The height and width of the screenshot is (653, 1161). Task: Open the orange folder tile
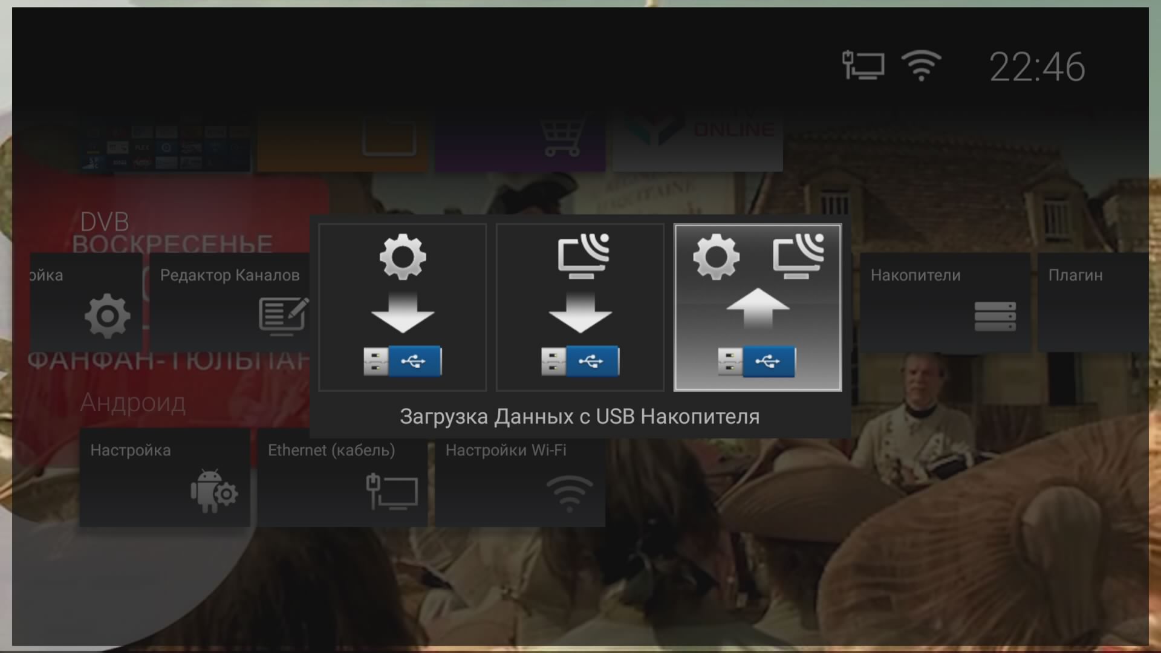point(342,140)
